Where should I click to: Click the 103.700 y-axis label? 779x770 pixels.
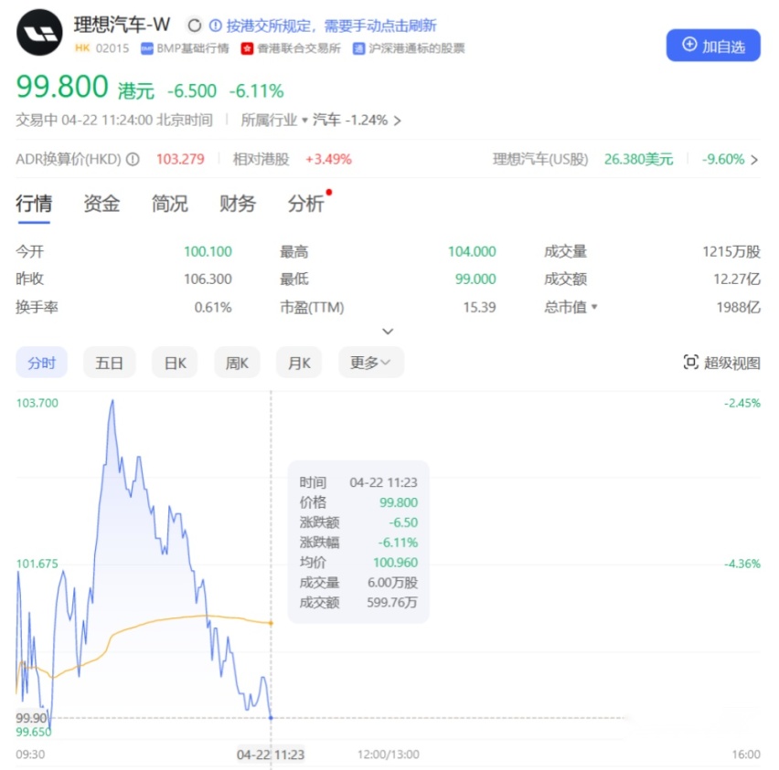click(x=37, y=403)
